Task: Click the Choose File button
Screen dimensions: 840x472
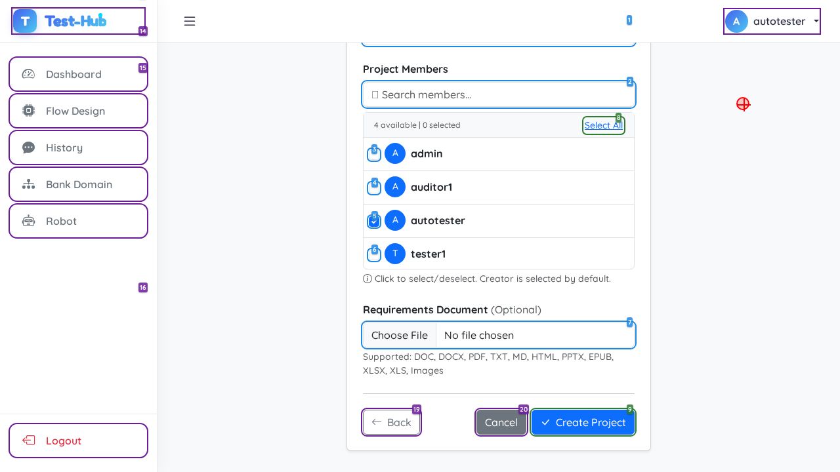Action: pyautogui.click(x=399, y=335)
